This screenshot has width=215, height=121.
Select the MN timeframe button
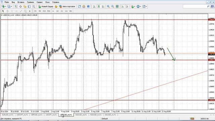(71, 11)
